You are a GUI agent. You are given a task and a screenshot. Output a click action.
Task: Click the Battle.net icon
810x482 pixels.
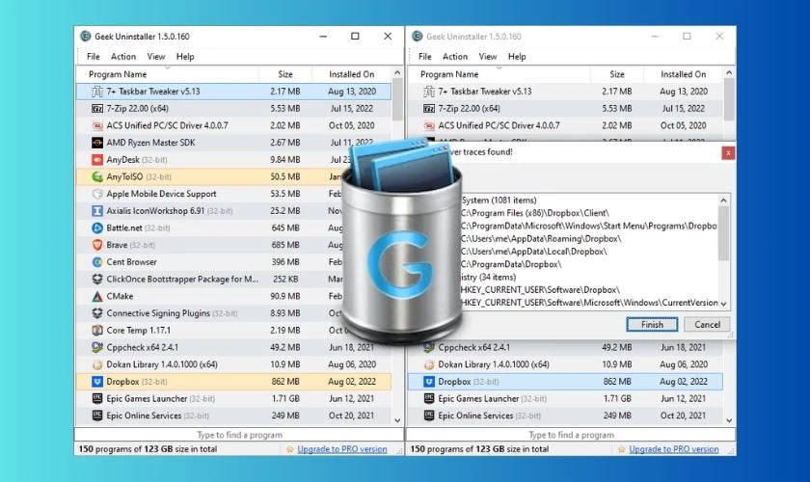[97, 228]
